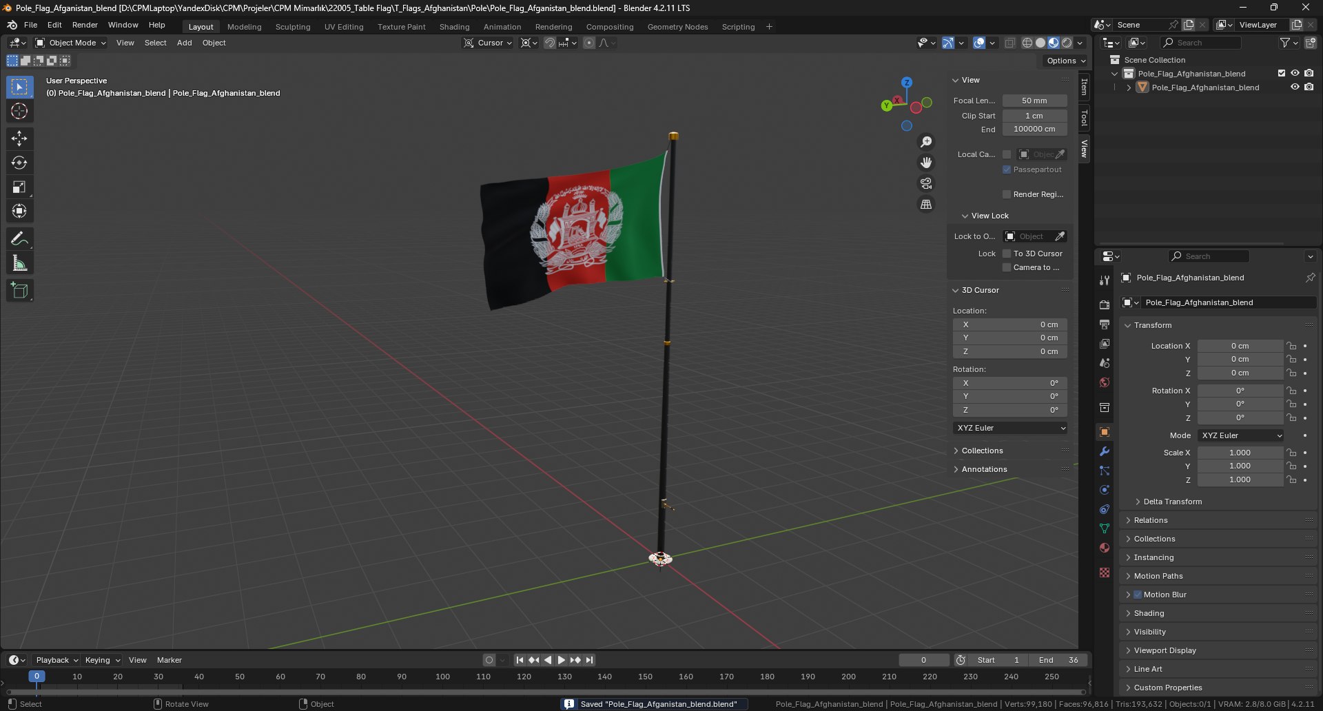The image size is (1323, 711).
Task: Open the Render menu
Action: (x=85, y=25)
